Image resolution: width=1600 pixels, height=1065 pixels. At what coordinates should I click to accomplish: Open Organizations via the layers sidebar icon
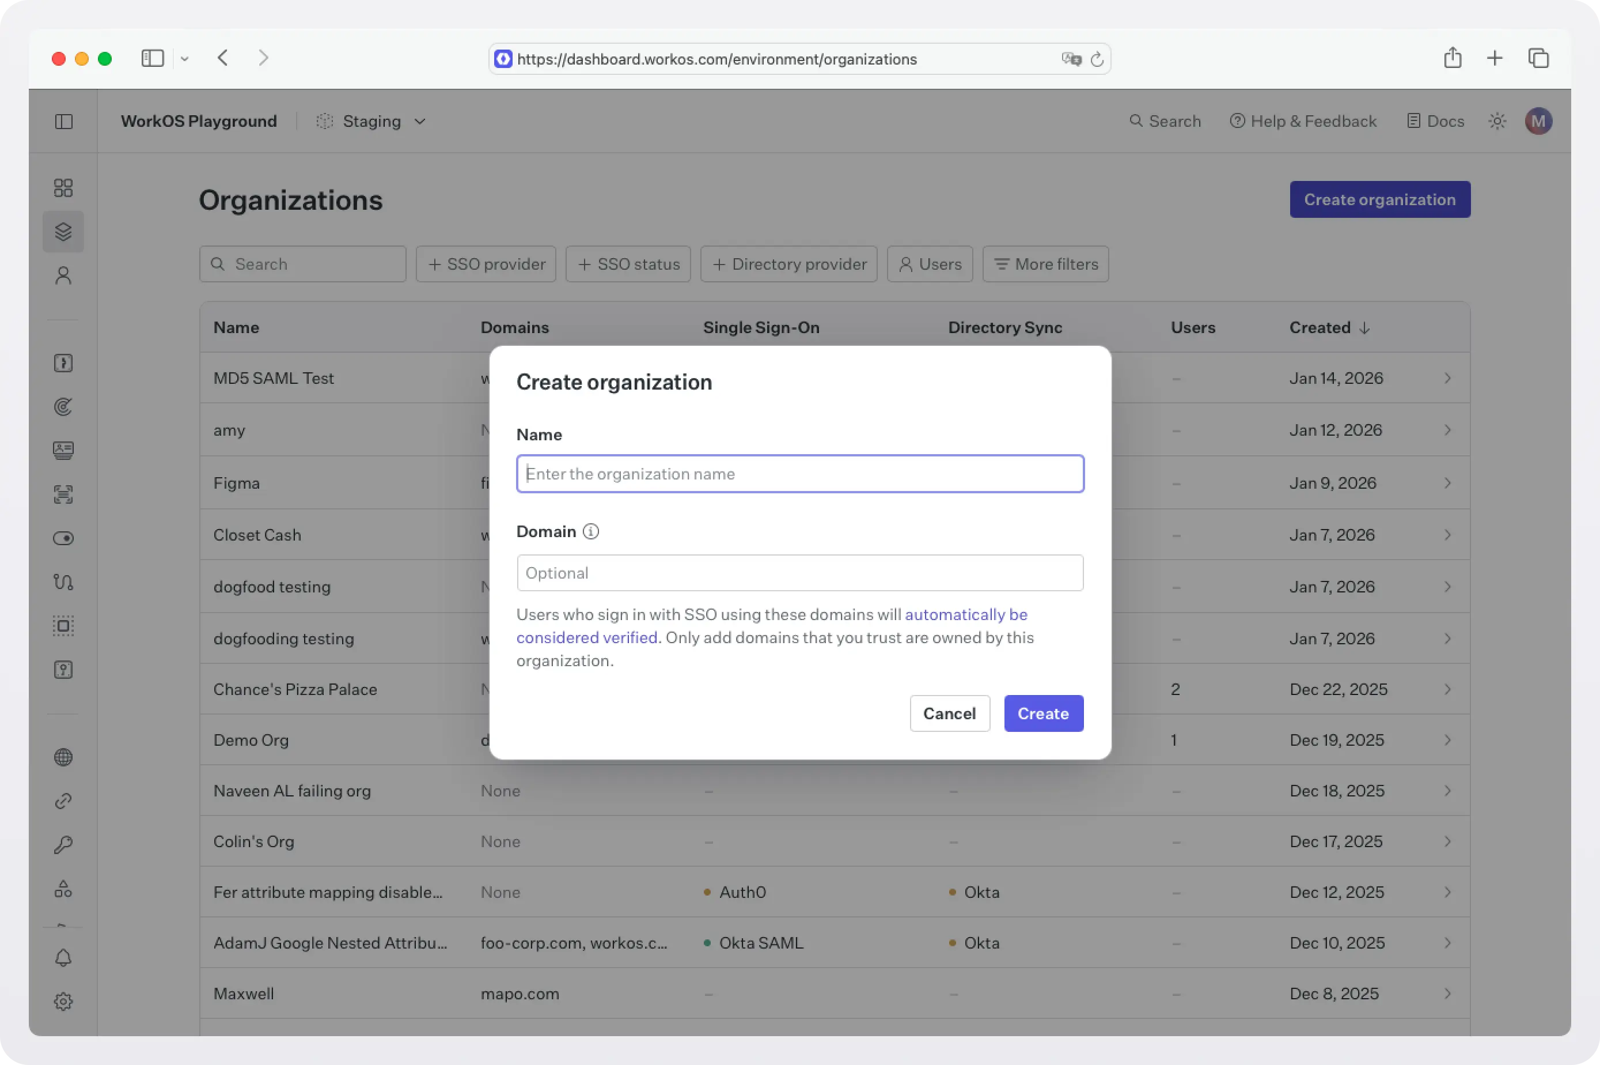tap(63, 231)
